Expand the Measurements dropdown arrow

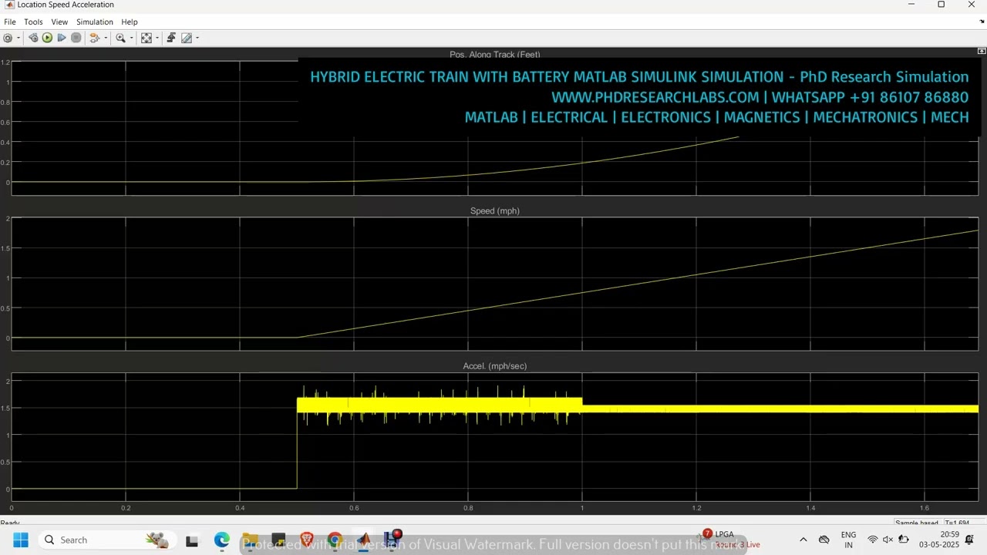coord(197,38)
